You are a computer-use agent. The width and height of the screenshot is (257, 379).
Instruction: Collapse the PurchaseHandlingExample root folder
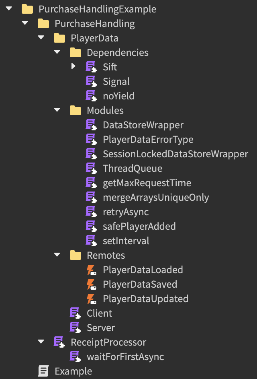tap(9, 8)
